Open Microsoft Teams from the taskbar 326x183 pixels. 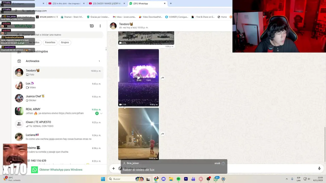tap(193, 179)
